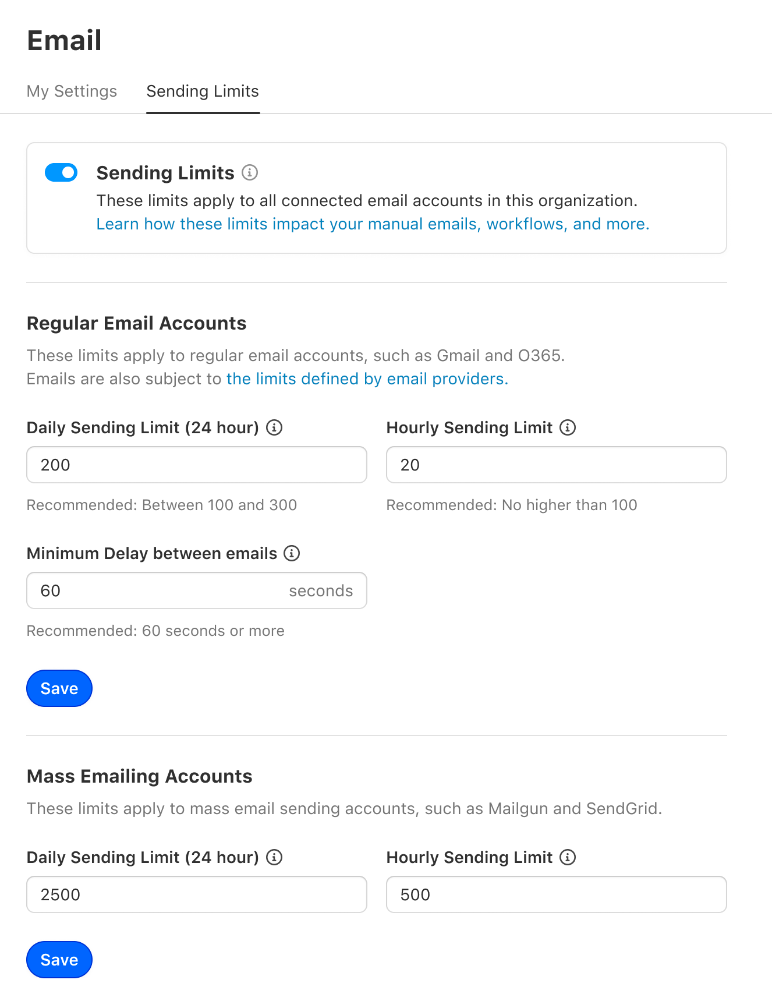Open the 'Learn how these limits impact' link

tap(373, 224)
